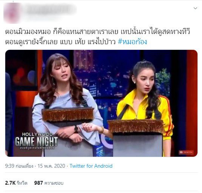Viewport: 202px width, 193px height.
Task: Click the second tweet line starting ตอนดูเรายังจึ๊กเลย
Action: pos(60,42)
